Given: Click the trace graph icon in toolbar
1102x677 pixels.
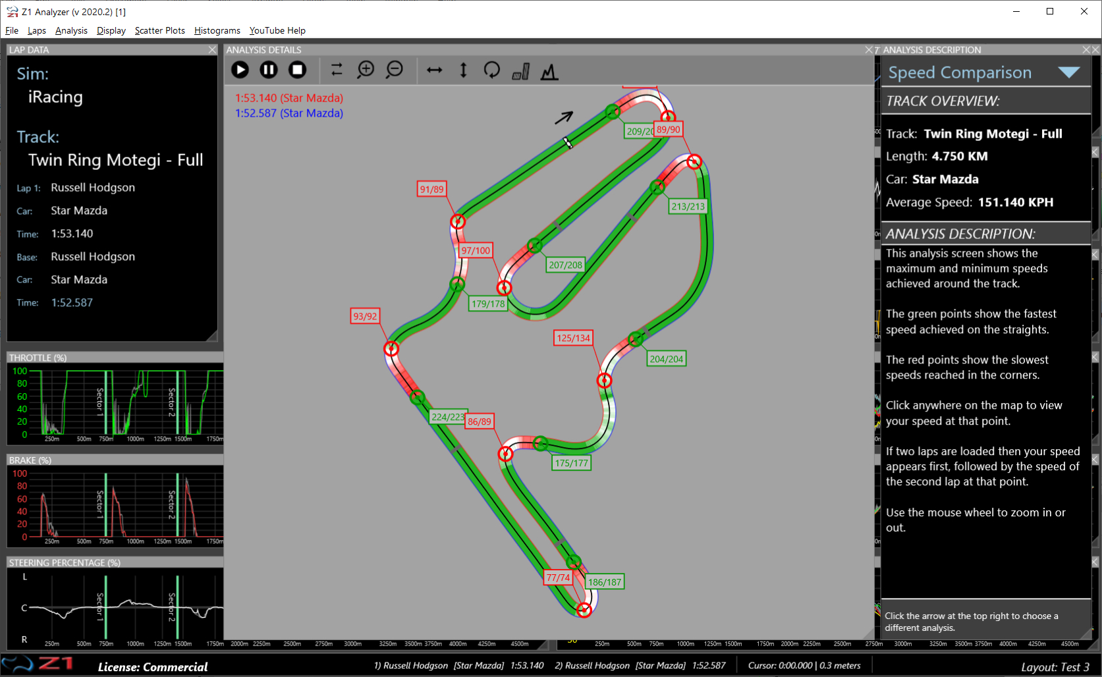Looking at the screenshot, I should click(549, 71).
